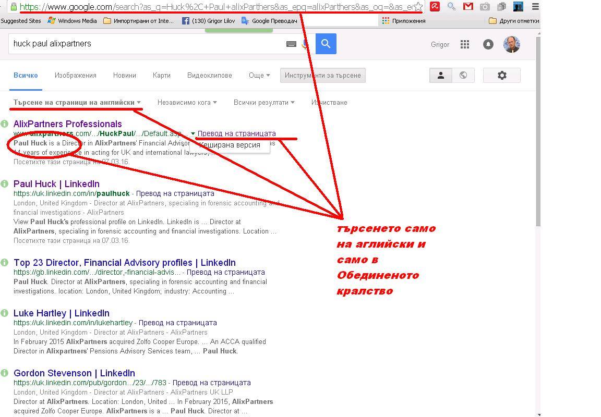Viewport: 601px width, 417px height.
Task: Open the on-screen keyboard input tool
Action: click(x=291, y=44)
